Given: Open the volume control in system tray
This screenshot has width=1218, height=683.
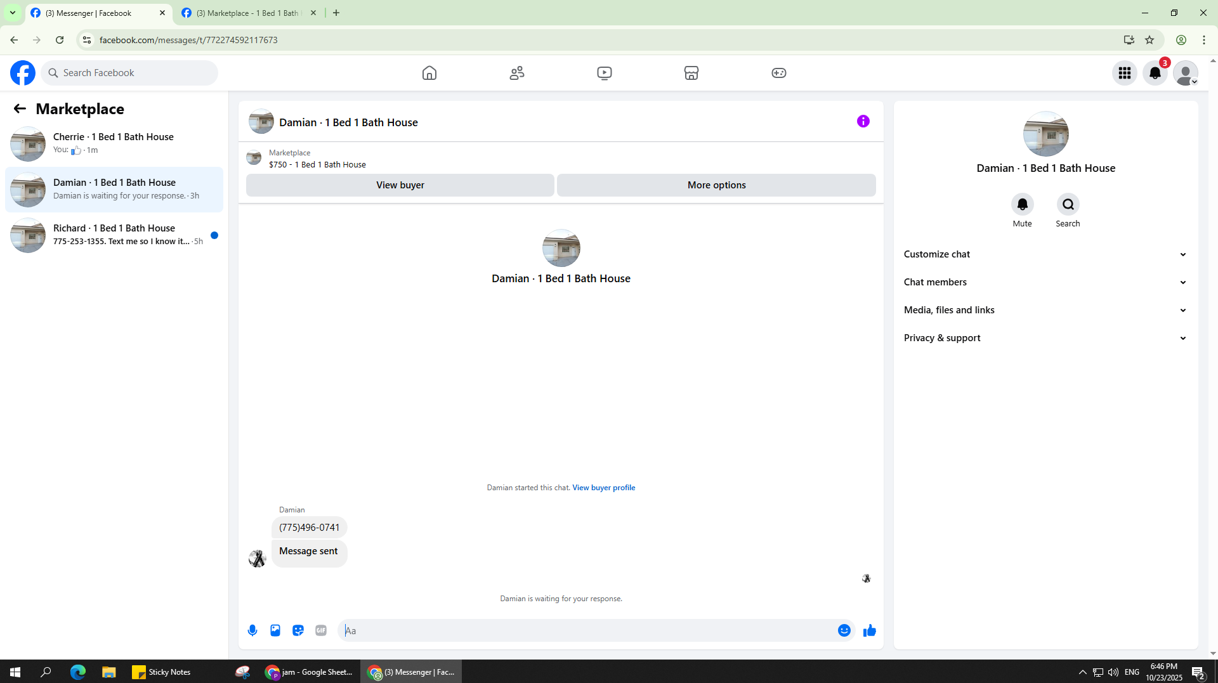Looking at the screenshot, I should [x=1113, y=672].
